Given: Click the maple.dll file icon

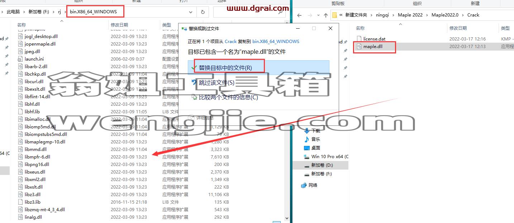Looking at the screenshot, I should pos(359,46).
